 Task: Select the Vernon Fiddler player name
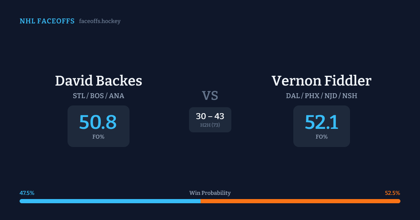[321, 81]
